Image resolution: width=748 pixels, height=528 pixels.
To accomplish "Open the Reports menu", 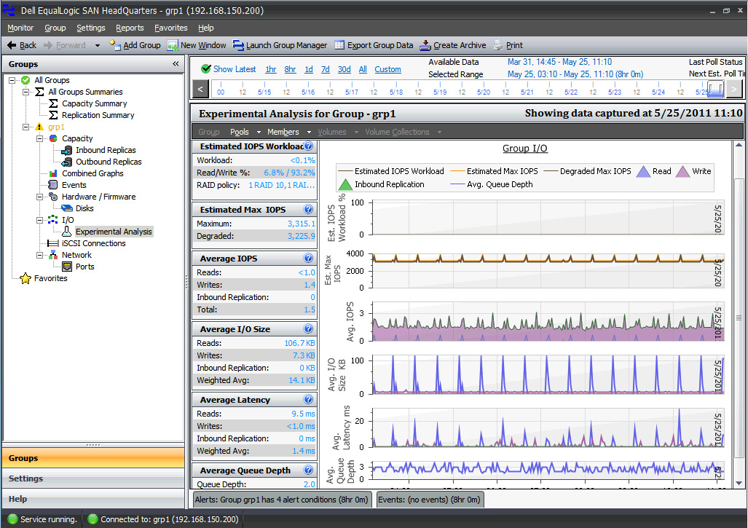I will coord(130,28).
